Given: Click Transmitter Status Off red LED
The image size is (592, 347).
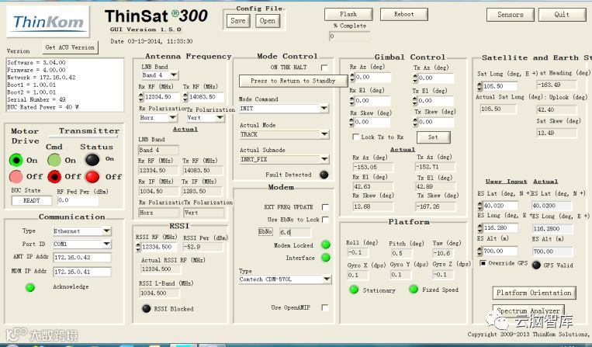Looking at the screenshot, I should [92, 176].
